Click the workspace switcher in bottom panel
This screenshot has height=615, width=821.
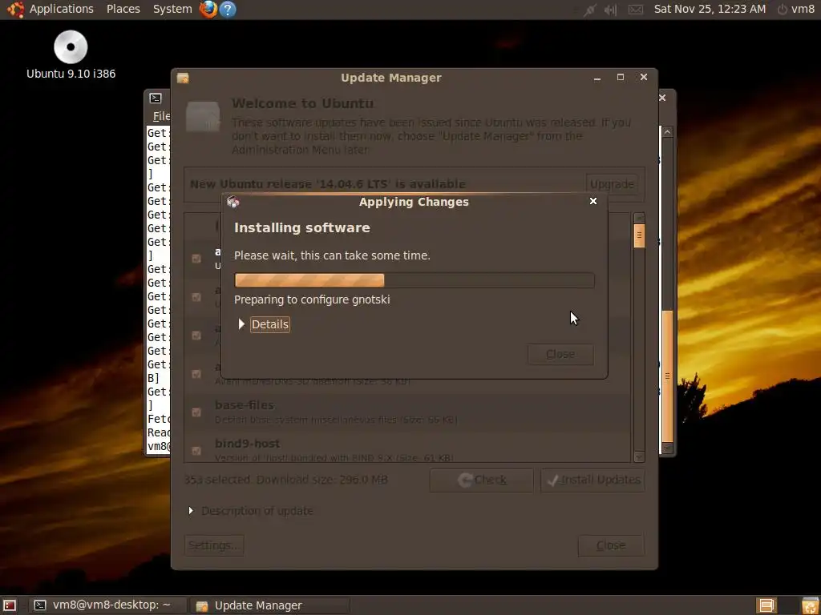point(766,605)
